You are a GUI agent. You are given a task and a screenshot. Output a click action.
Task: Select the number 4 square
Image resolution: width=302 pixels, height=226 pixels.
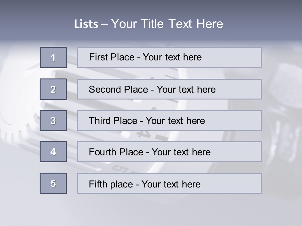(x=53, y=152)
